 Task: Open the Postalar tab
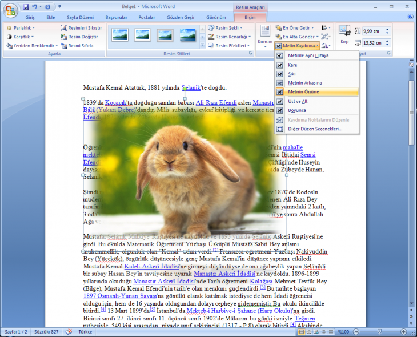pyautogui.click(x=147, y=17)
